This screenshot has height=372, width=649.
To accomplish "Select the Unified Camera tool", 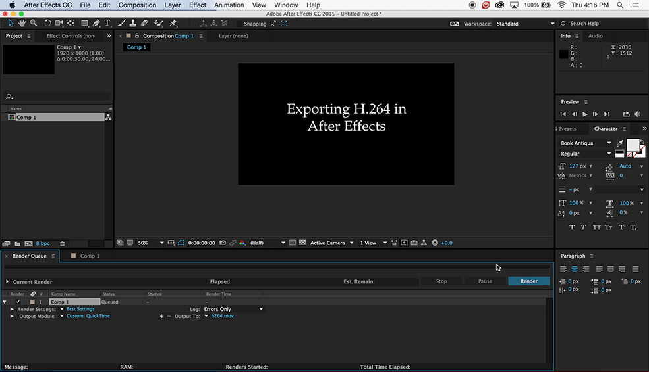I will pos(59,24).
